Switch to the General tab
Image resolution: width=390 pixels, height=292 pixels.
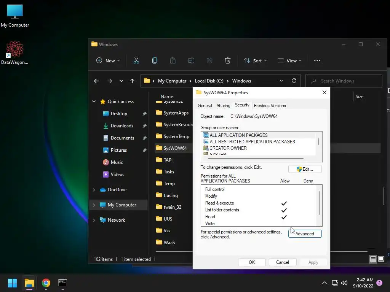(205, 106)
